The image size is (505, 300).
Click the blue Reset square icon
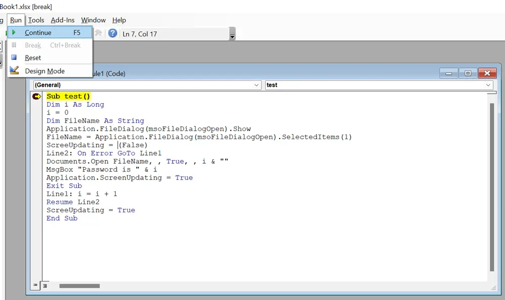point(14,57)
